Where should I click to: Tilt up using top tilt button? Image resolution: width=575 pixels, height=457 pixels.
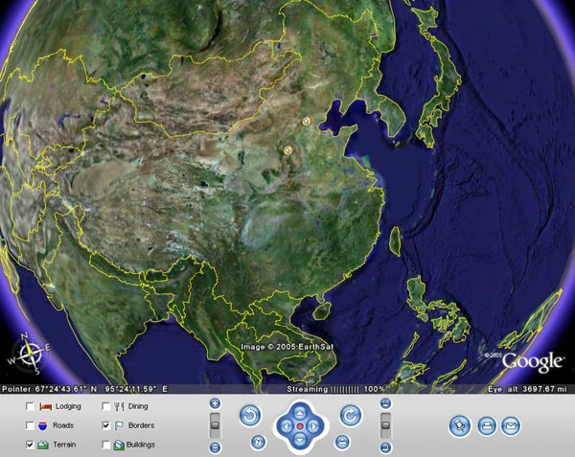point(385,404)
